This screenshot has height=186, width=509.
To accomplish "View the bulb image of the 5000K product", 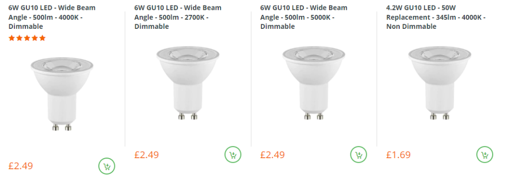I will pos(314,83).
